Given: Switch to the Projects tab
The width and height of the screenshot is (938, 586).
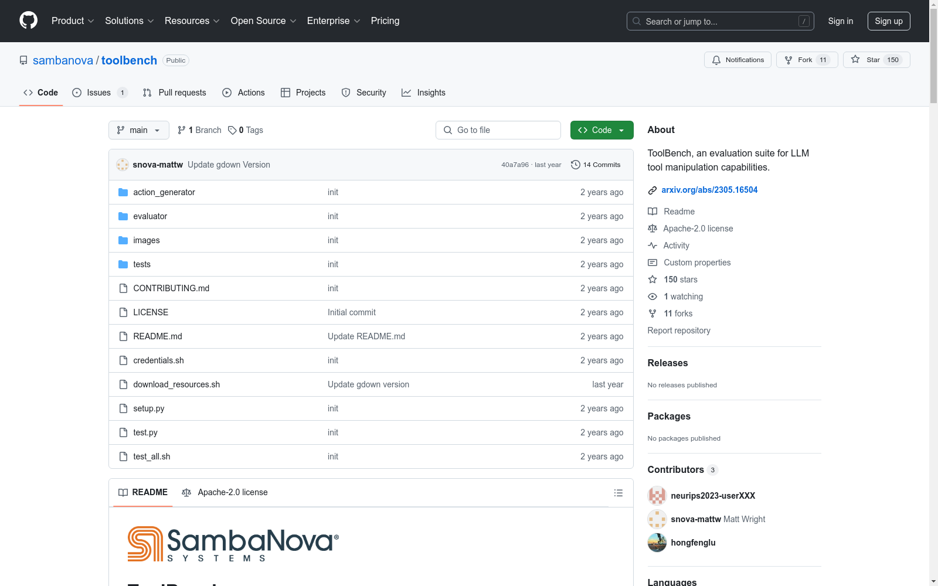Looking at the screenshot, I should coord(303,93).
